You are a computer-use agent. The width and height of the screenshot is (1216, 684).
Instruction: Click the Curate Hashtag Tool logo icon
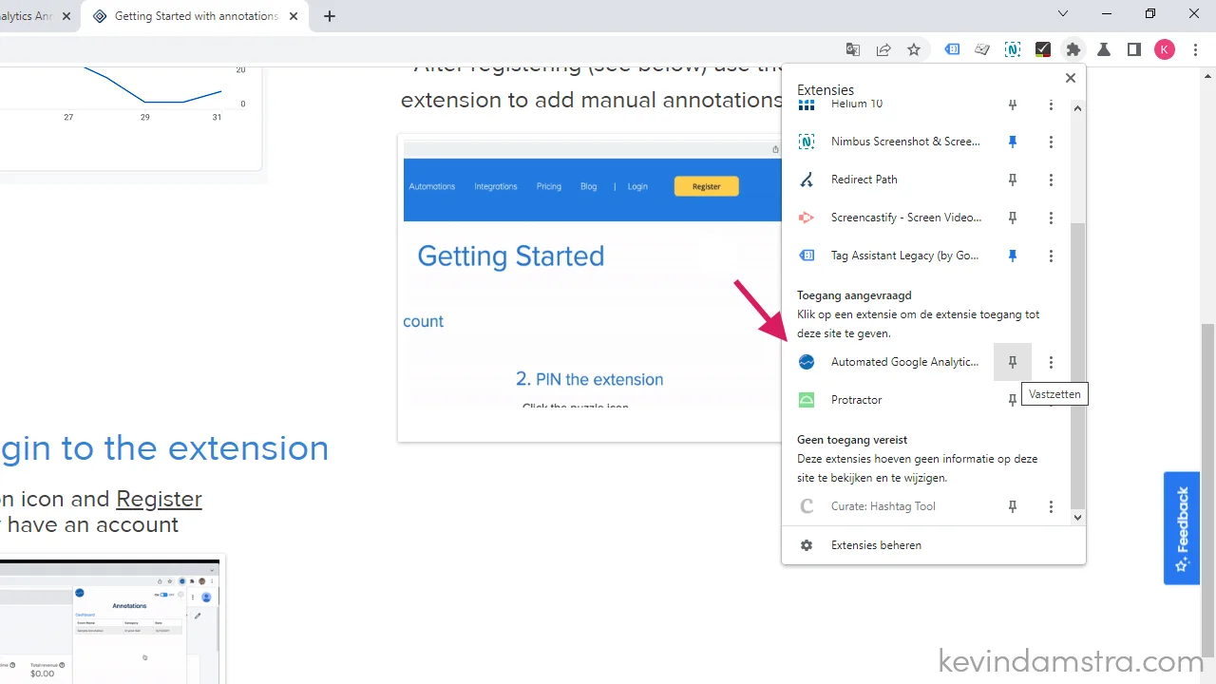(807, 506)
